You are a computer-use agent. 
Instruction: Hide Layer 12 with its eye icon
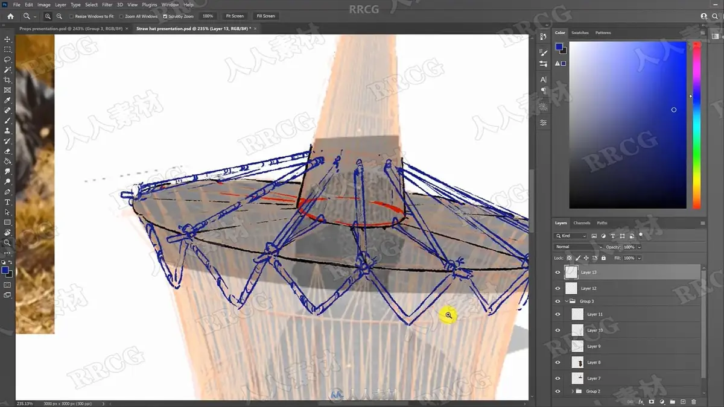[x=557, y=289]
